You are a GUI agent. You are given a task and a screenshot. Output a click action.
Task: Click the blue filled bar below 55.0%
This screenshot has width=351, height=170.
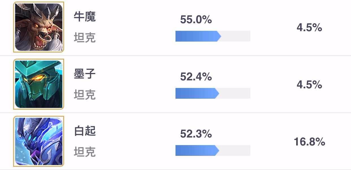(x=198, y=36)
